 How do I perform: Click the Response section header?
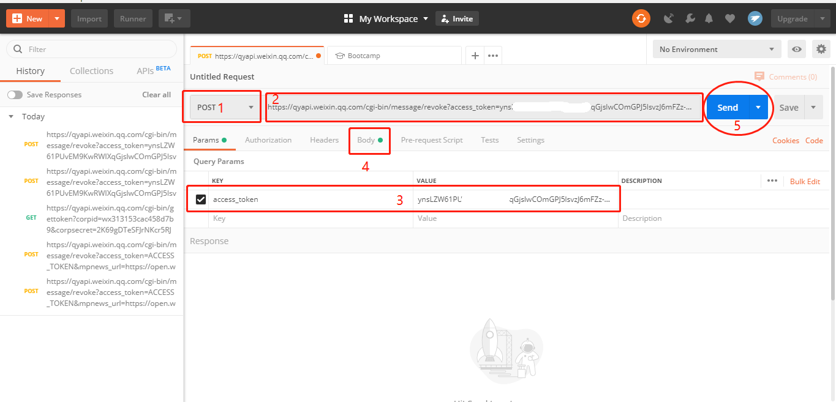click(209, 241)
